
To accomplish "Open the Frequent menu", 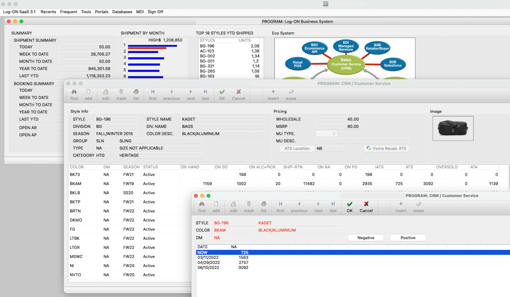I will pos(68,12).
